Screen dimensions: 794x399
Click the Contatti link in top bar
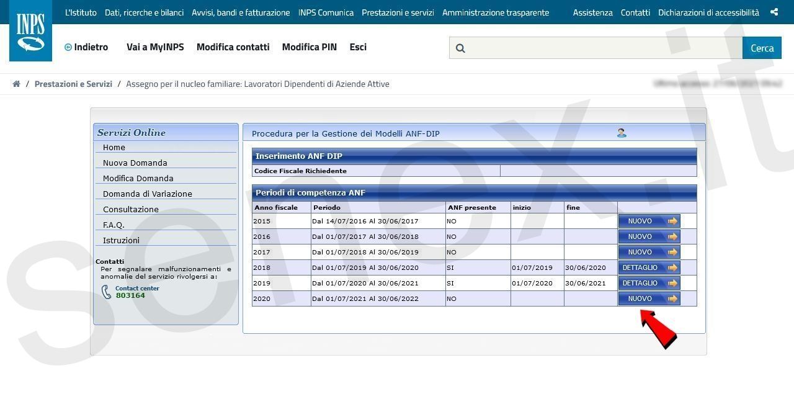tap(635, 12)
